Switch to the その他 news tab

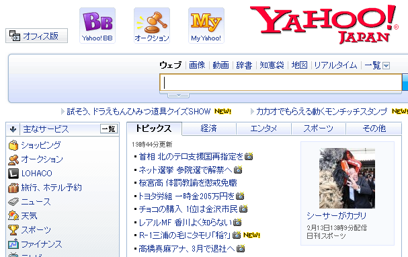tap(374, 128)
